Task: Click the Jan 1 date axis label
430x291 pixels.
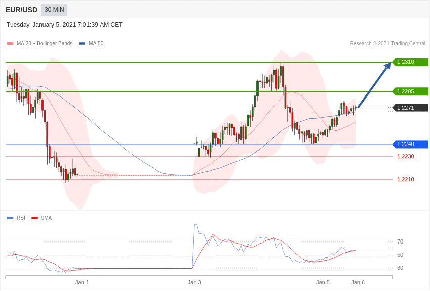Action: 82,282
